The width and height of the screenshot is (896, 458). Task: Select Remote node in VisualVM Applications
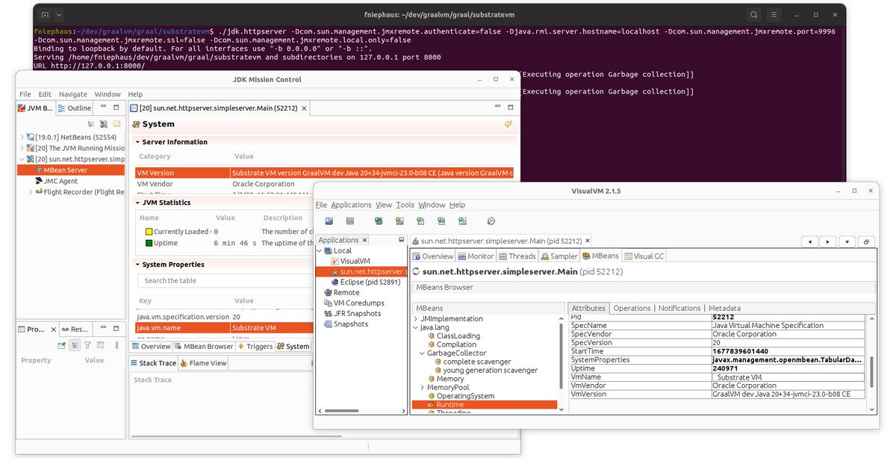click(x=340, y=293)
